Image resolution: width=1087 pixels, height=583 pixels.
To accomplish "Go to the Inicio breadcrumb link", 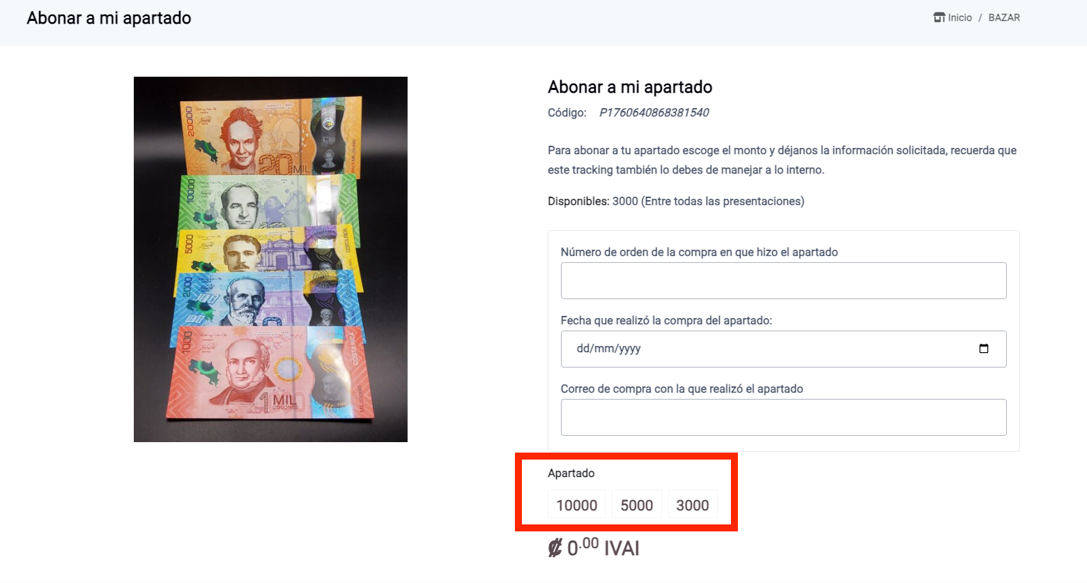I will 959,17.
